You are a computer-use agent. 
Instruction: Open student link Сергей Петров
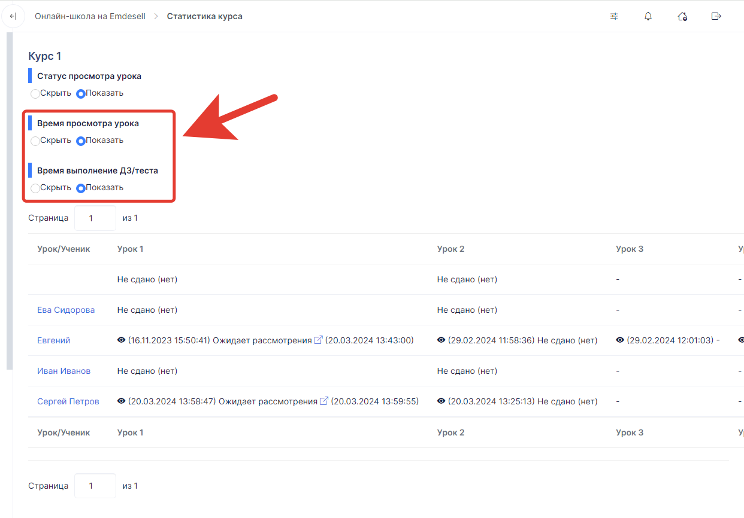click(68, 401)
